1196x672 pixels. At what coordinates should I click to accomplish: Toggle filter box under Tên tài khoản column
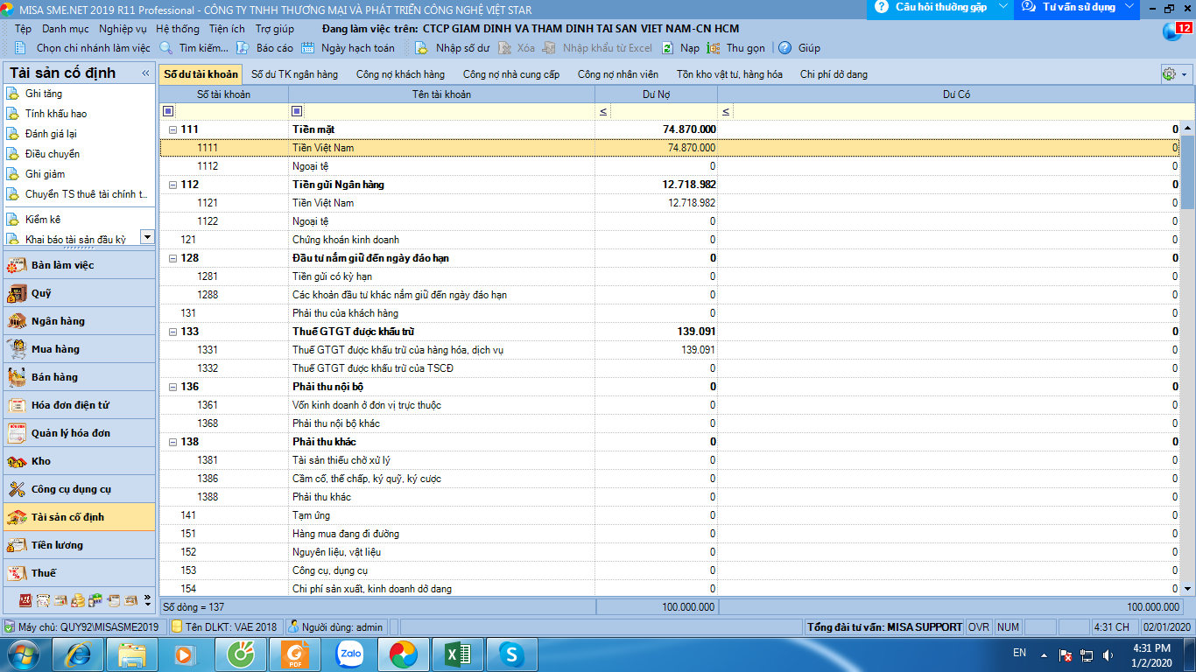click(297, 111)
